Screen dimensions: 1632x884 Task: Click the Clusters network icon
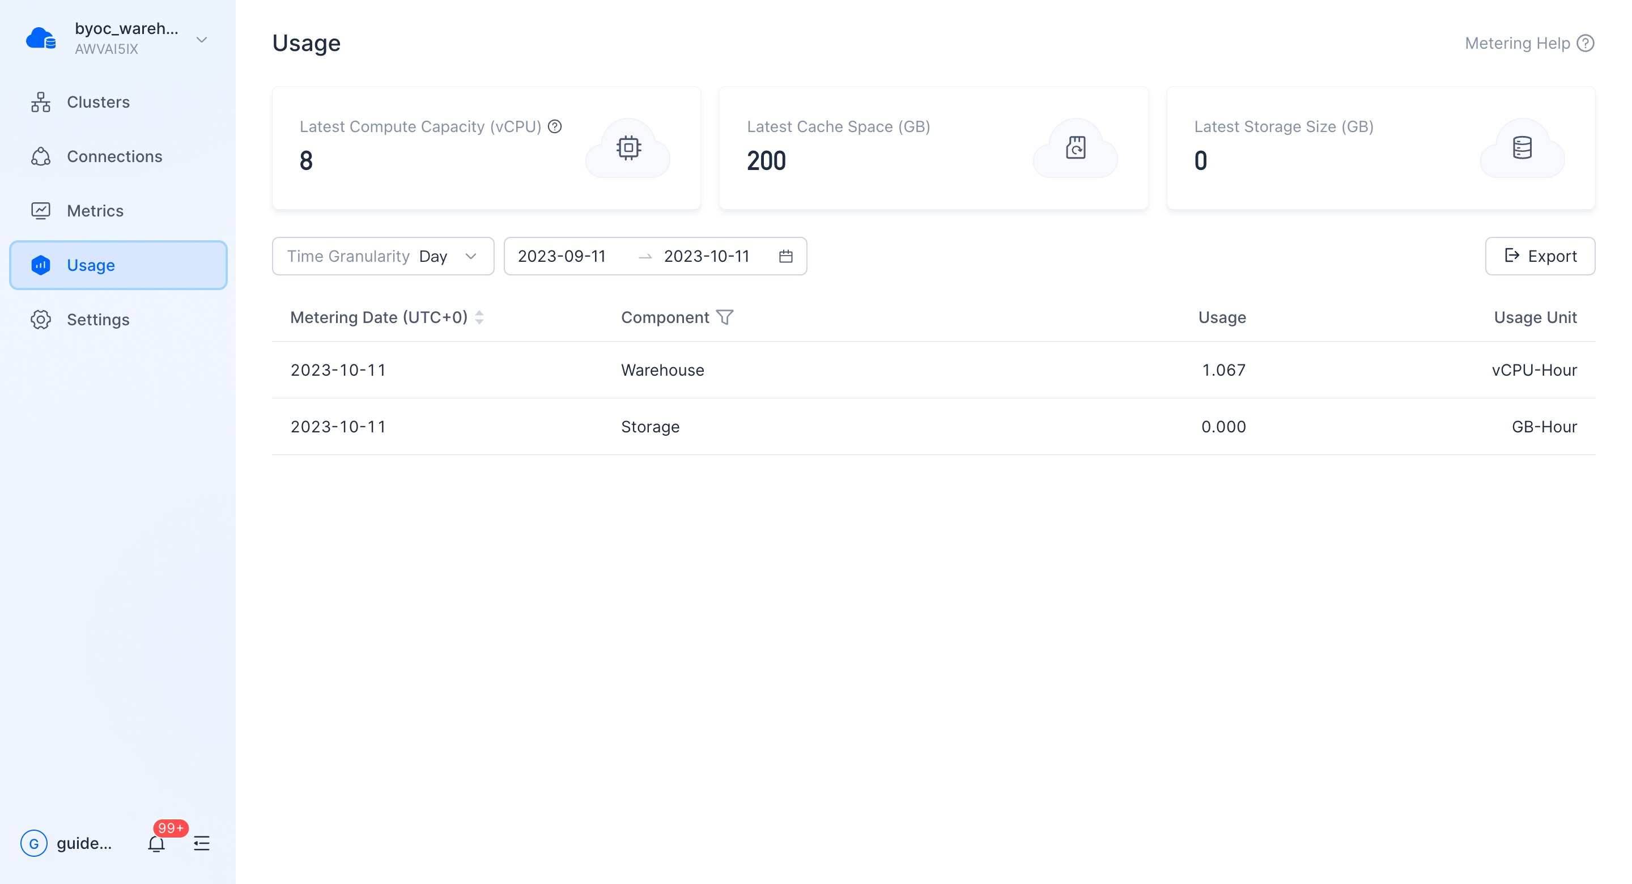[x=41, y=102]
